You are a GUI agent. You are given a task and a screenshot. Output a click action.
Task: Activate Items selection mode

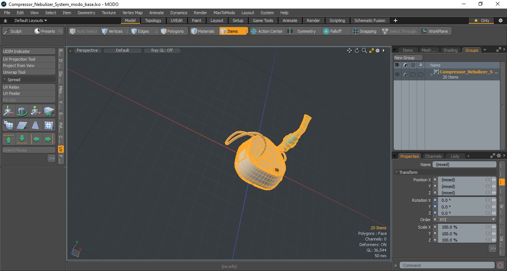pos(233,31)
